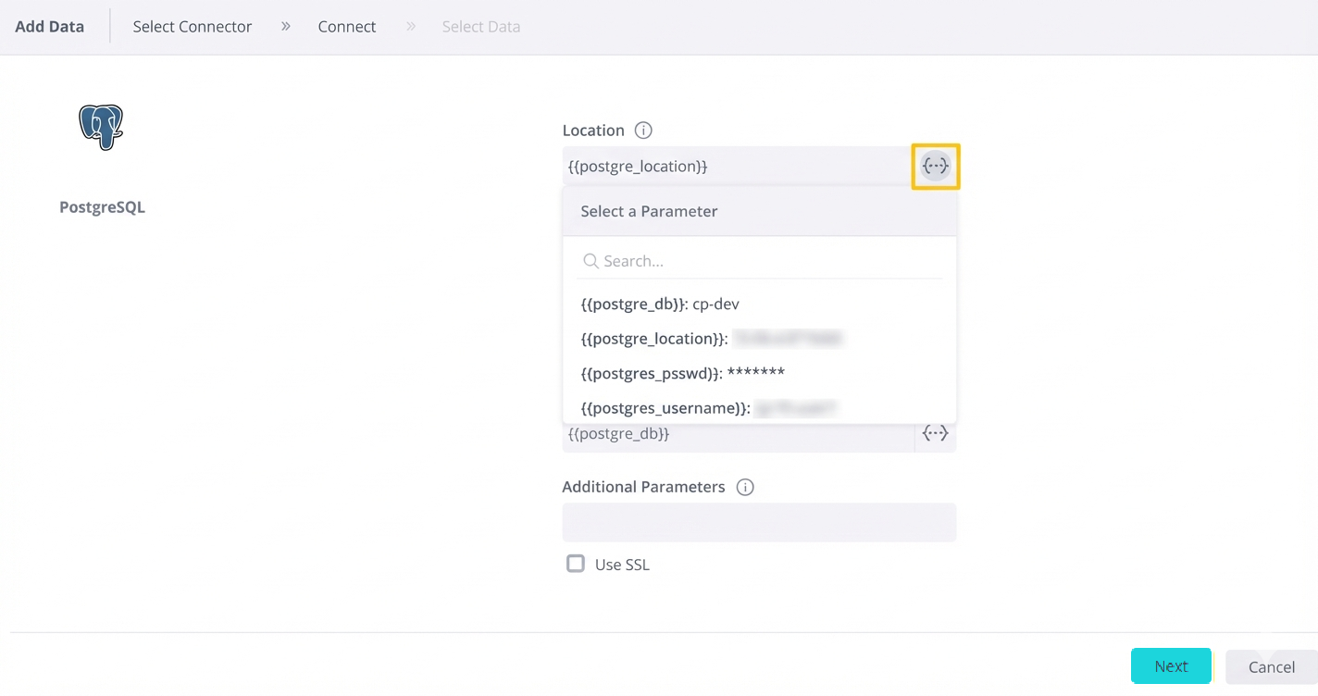Show info tooltip for Additional Parameters

(x=745, y=487)
